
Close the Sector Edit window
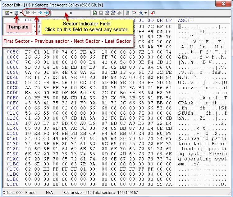pyautogui.click(x=223, y=3)
